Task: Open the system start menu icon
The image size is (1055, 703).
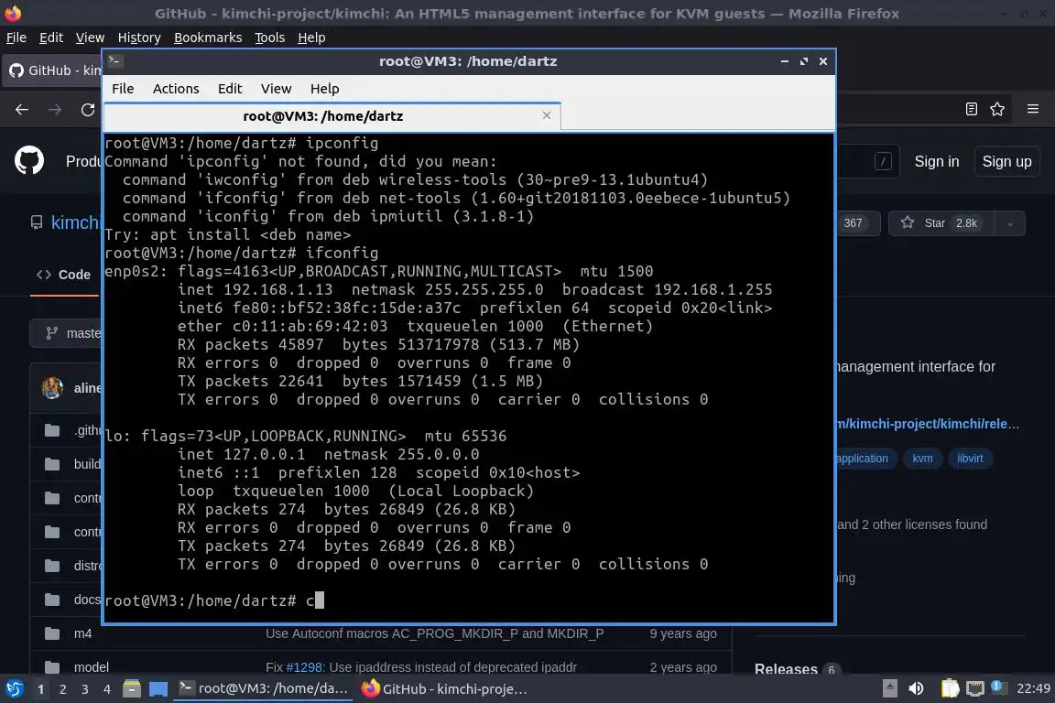Action: click(14, 689)
